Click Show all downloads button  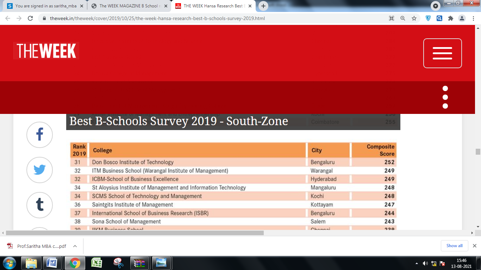pyautogui.click(x=454, y=246)
